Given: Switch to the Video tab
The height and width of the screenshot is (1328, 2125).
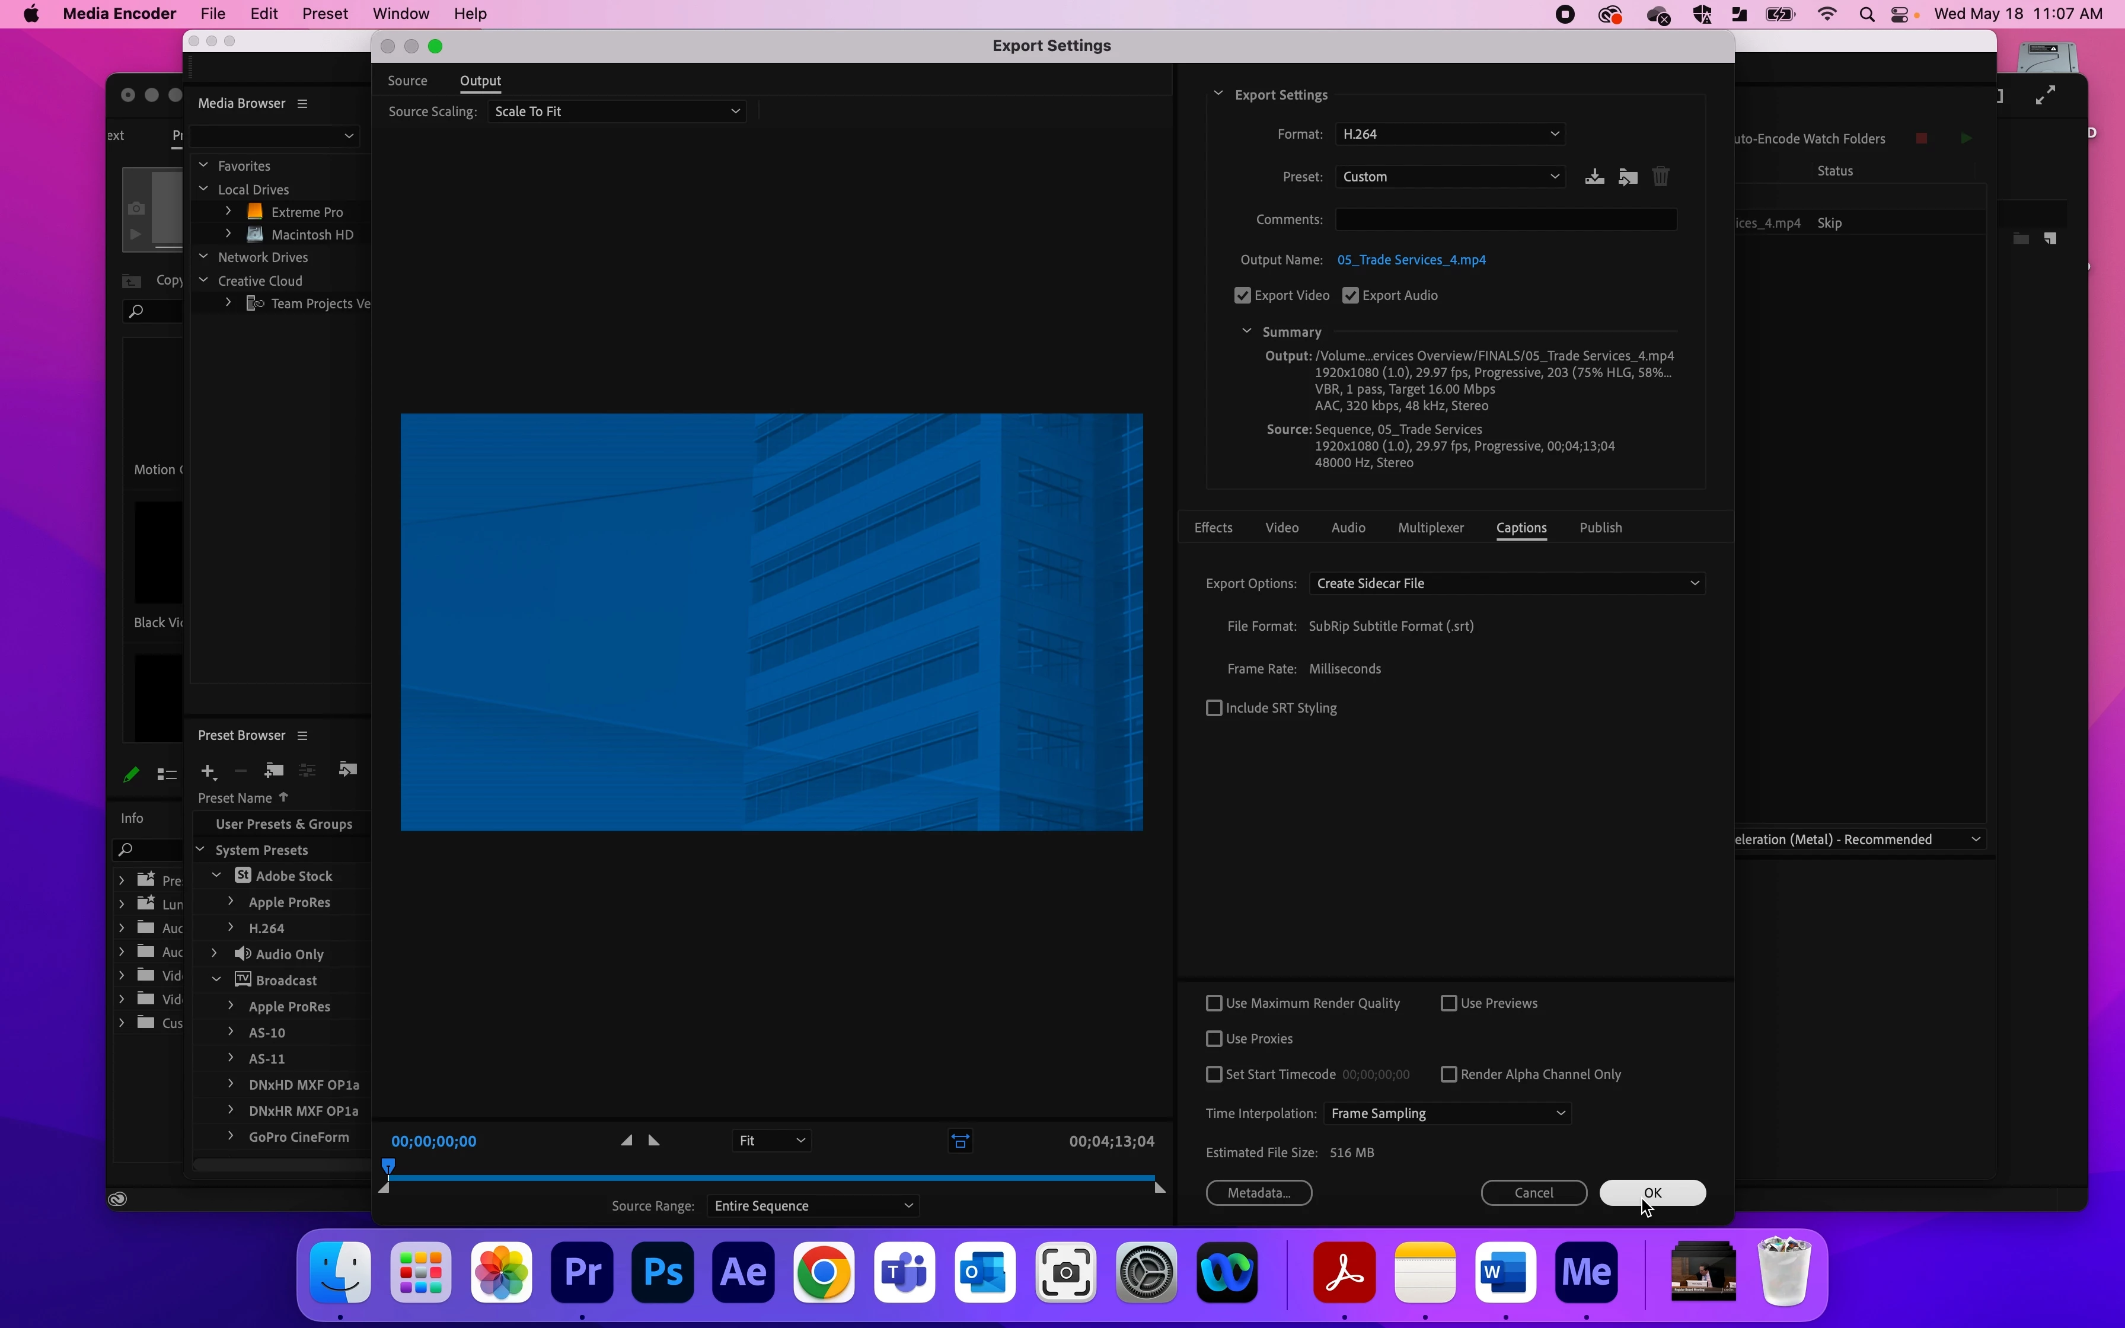Looking at the screenshot, I should (x=1281, y=528).
